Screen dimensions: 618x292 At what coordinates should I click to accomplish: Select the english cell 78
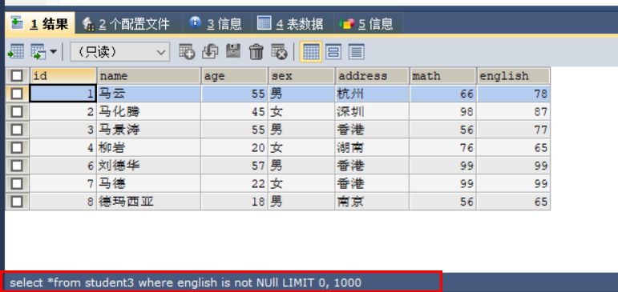pos(514,94)
